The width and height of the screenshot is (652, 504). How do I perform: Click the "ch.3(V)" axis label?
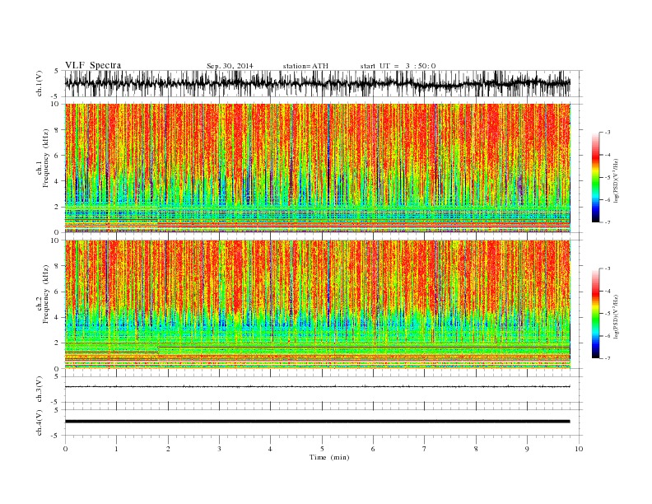[40, 390]
